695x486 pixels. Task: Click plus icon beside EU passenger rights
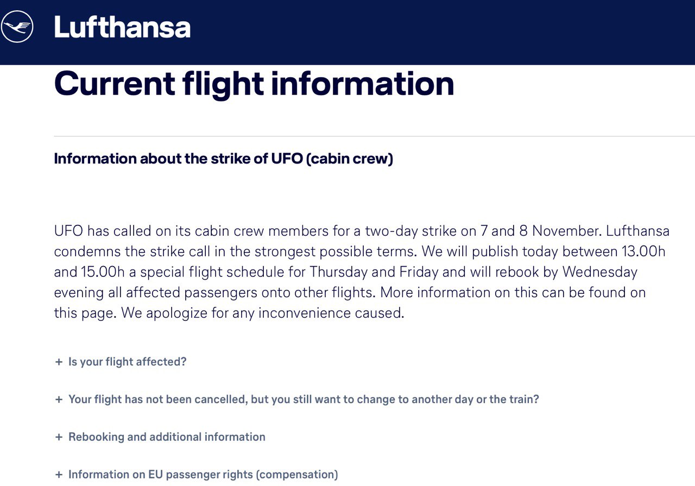[x=59, y=474]
